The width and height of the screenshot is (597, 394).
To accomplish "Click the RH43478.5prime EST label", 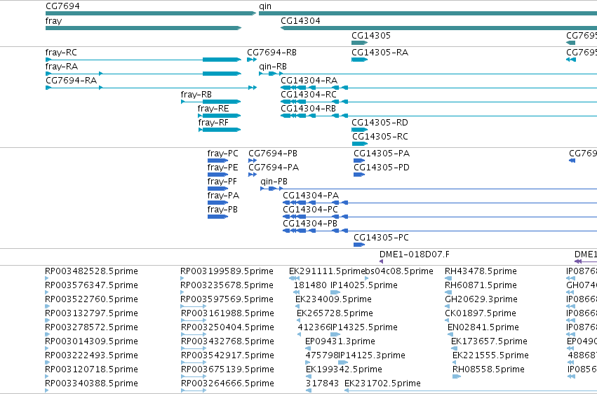I will click(x=481, y=271).
